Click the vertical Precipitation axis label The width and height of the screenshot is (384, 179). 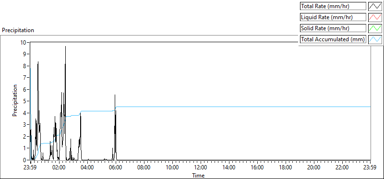(x=15, y=100)
